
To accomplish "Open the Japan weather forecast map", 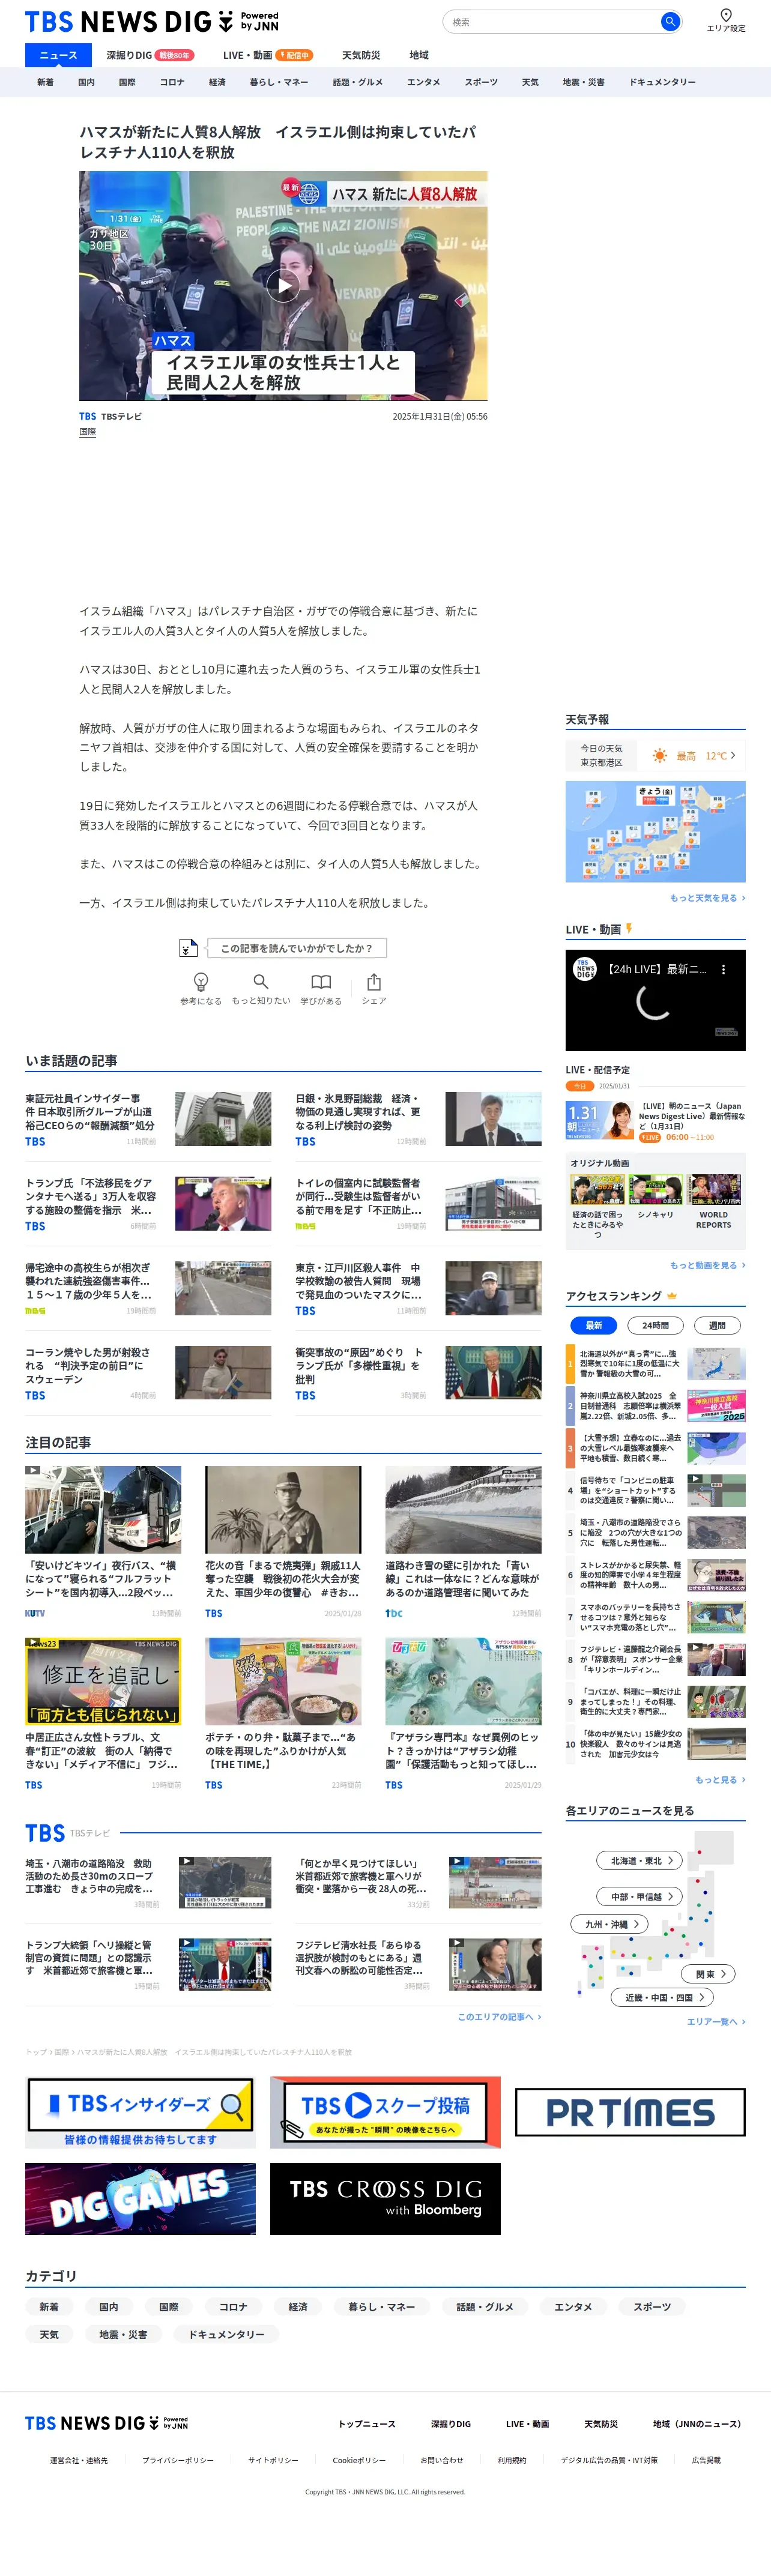I will pos(655,832).
